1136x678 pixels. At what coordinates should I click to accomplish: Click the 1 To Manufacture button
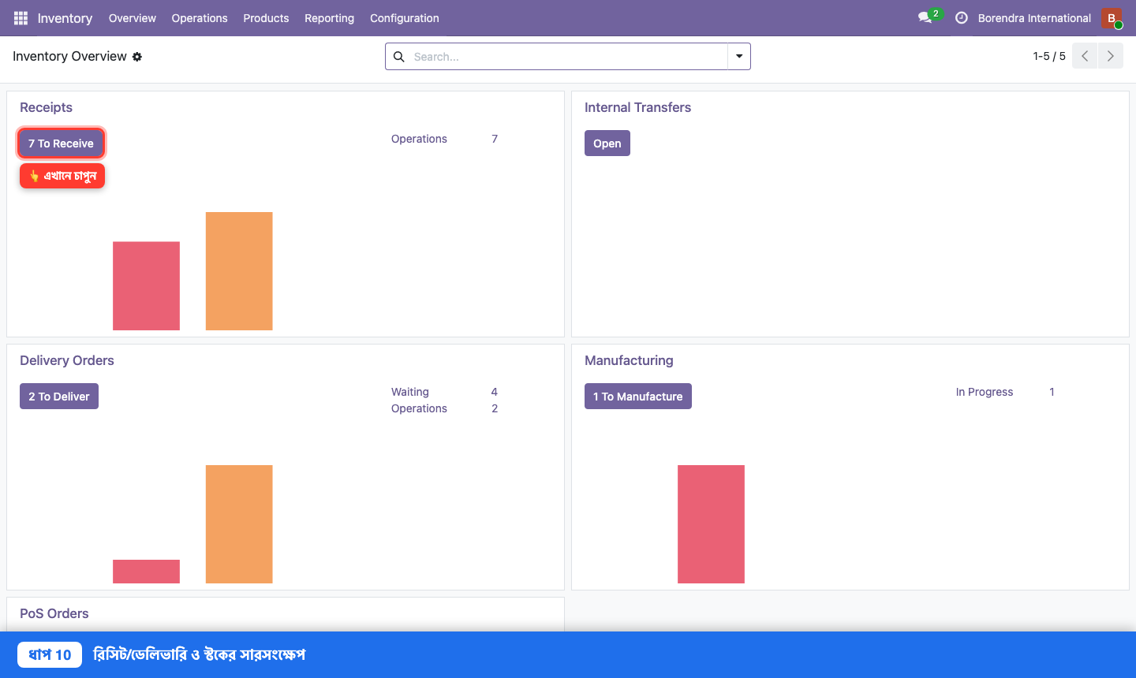point(638,397)
